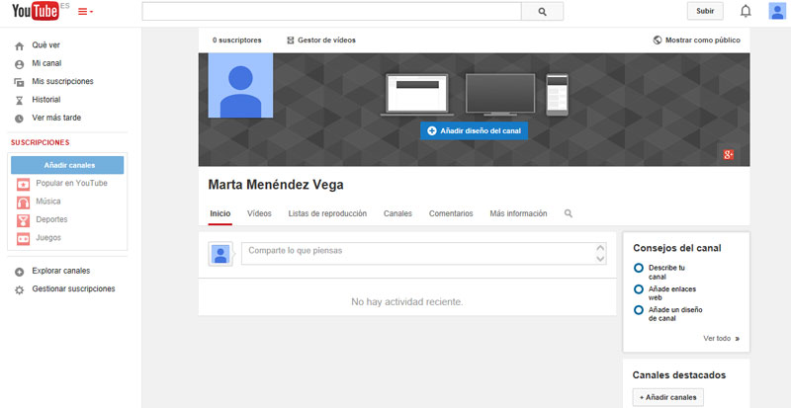Click the down arrow in the post box
791x408 pixels.
[x=600, y=259]
